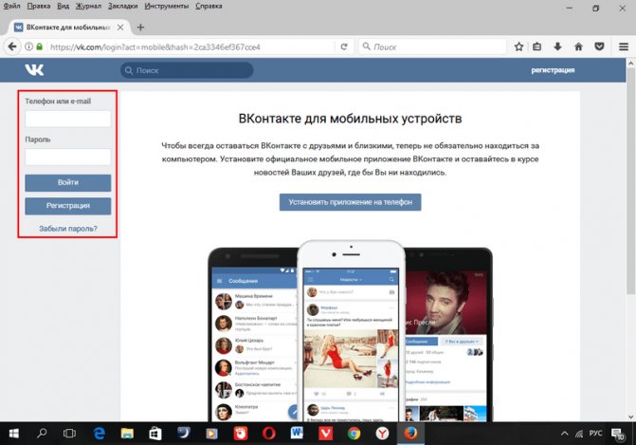The height and width of the screenshot is (445, 636).
Task: Open network icon in system tray
Action: coord(579,434)
